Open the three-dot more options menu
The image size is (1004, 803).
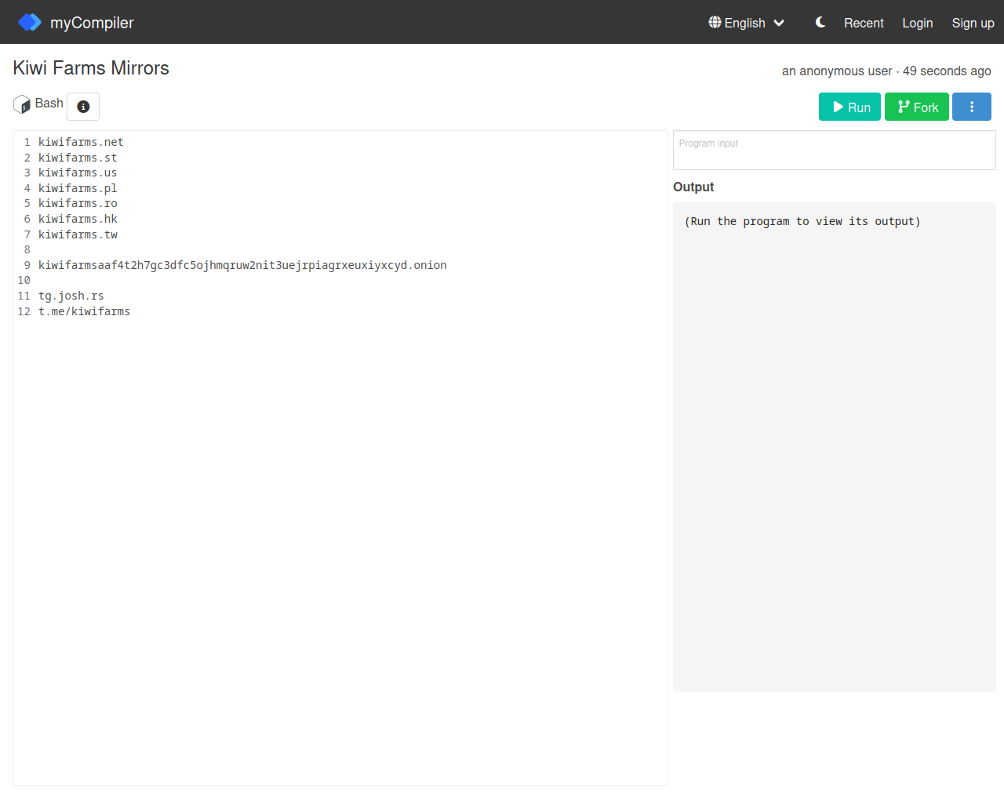(x=972, y=107)
